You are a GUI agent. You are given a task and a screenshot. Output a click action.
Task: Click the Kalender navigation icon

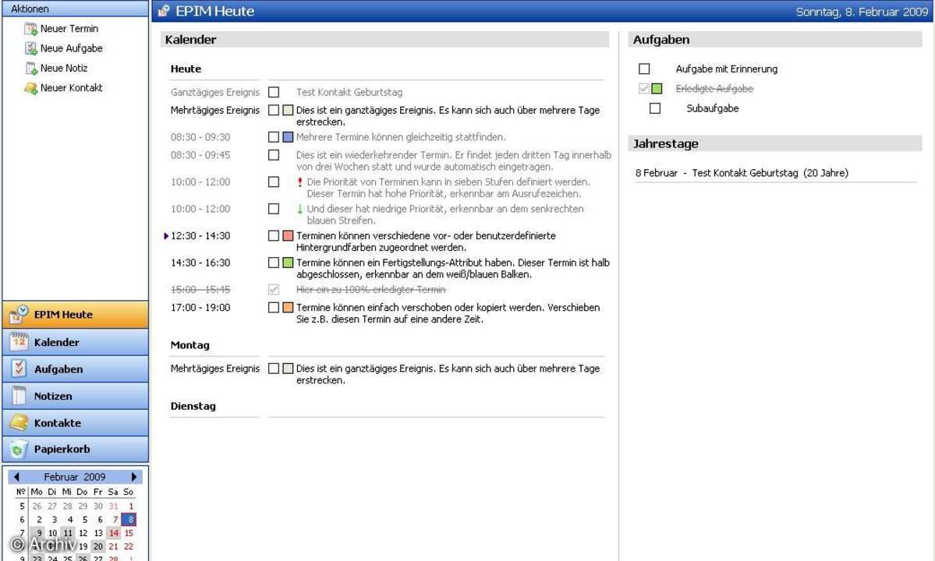(19, 342)
